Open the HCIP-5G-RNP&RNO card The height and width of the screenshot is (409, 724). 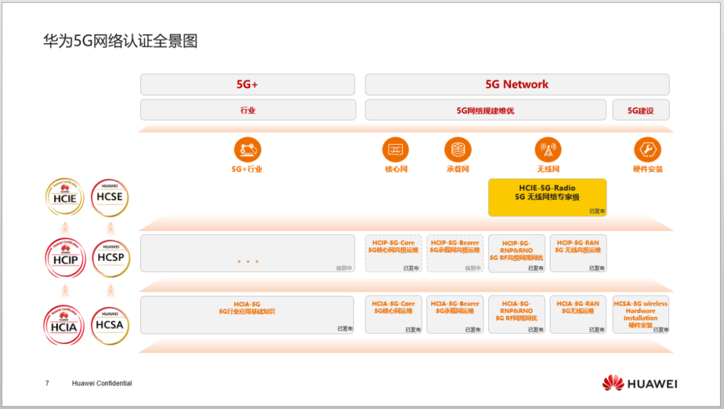tap(517, 253)
